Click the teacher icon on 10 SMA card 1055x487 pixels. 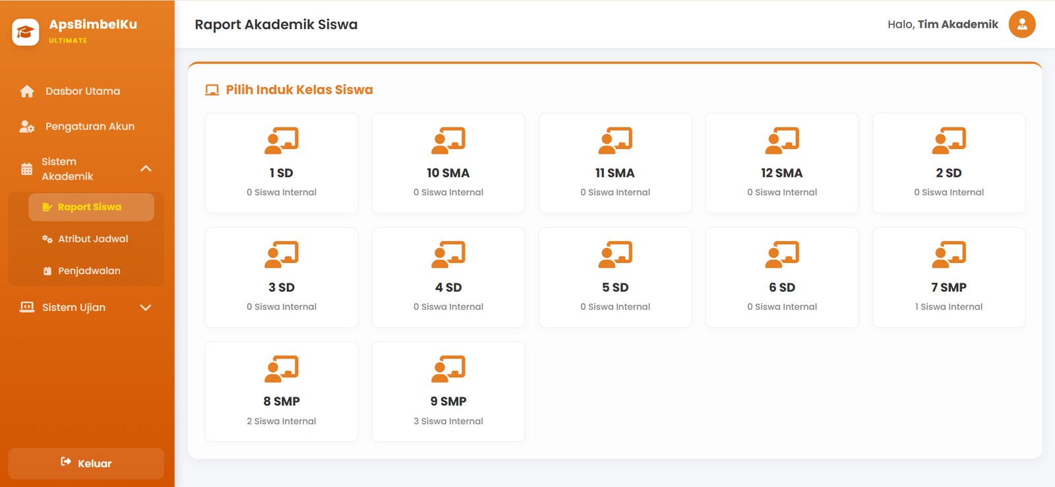pyautogui.click(x=448, y=140)
